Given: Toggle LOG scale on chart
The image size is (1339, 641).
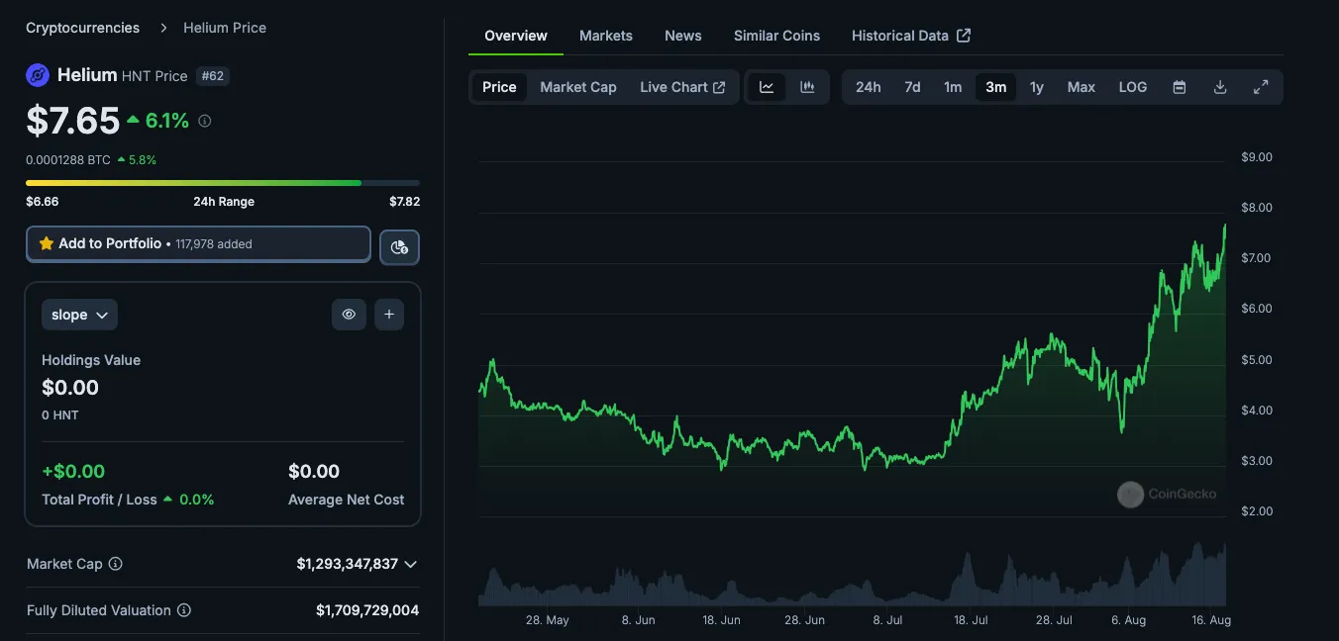Looking at the screenshot, I should point(1133,87).
